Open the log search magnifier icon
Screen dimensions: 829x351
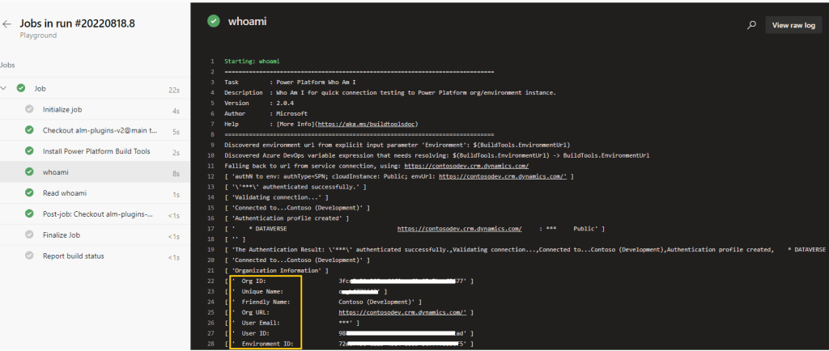click(751, 25)
